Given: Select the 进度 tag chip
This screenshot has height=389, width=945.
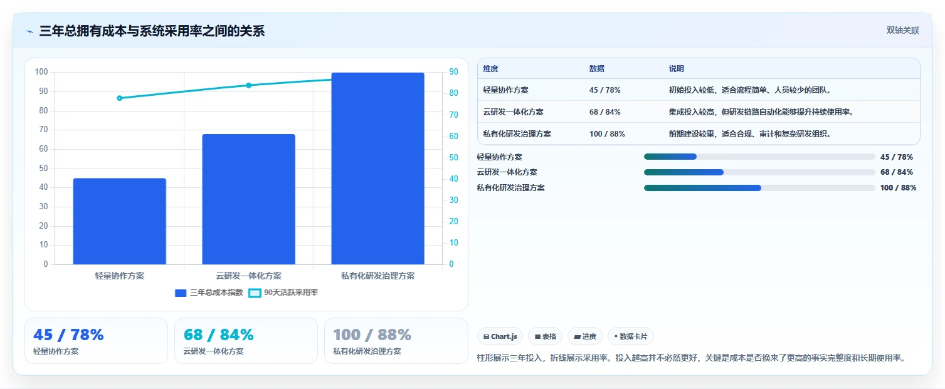Looking at the screenshot, I should [x=584, y=336].
